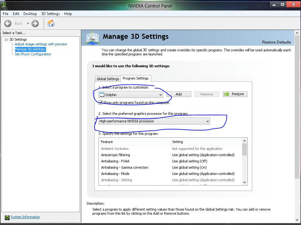Click the features list scrollbar thumb
The width and height of the screenshot is (301, 225).
[x=244, y=150]
